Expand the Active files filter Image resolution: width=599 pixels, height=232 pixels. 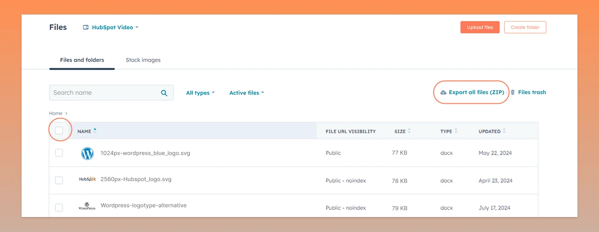[247, 93]
